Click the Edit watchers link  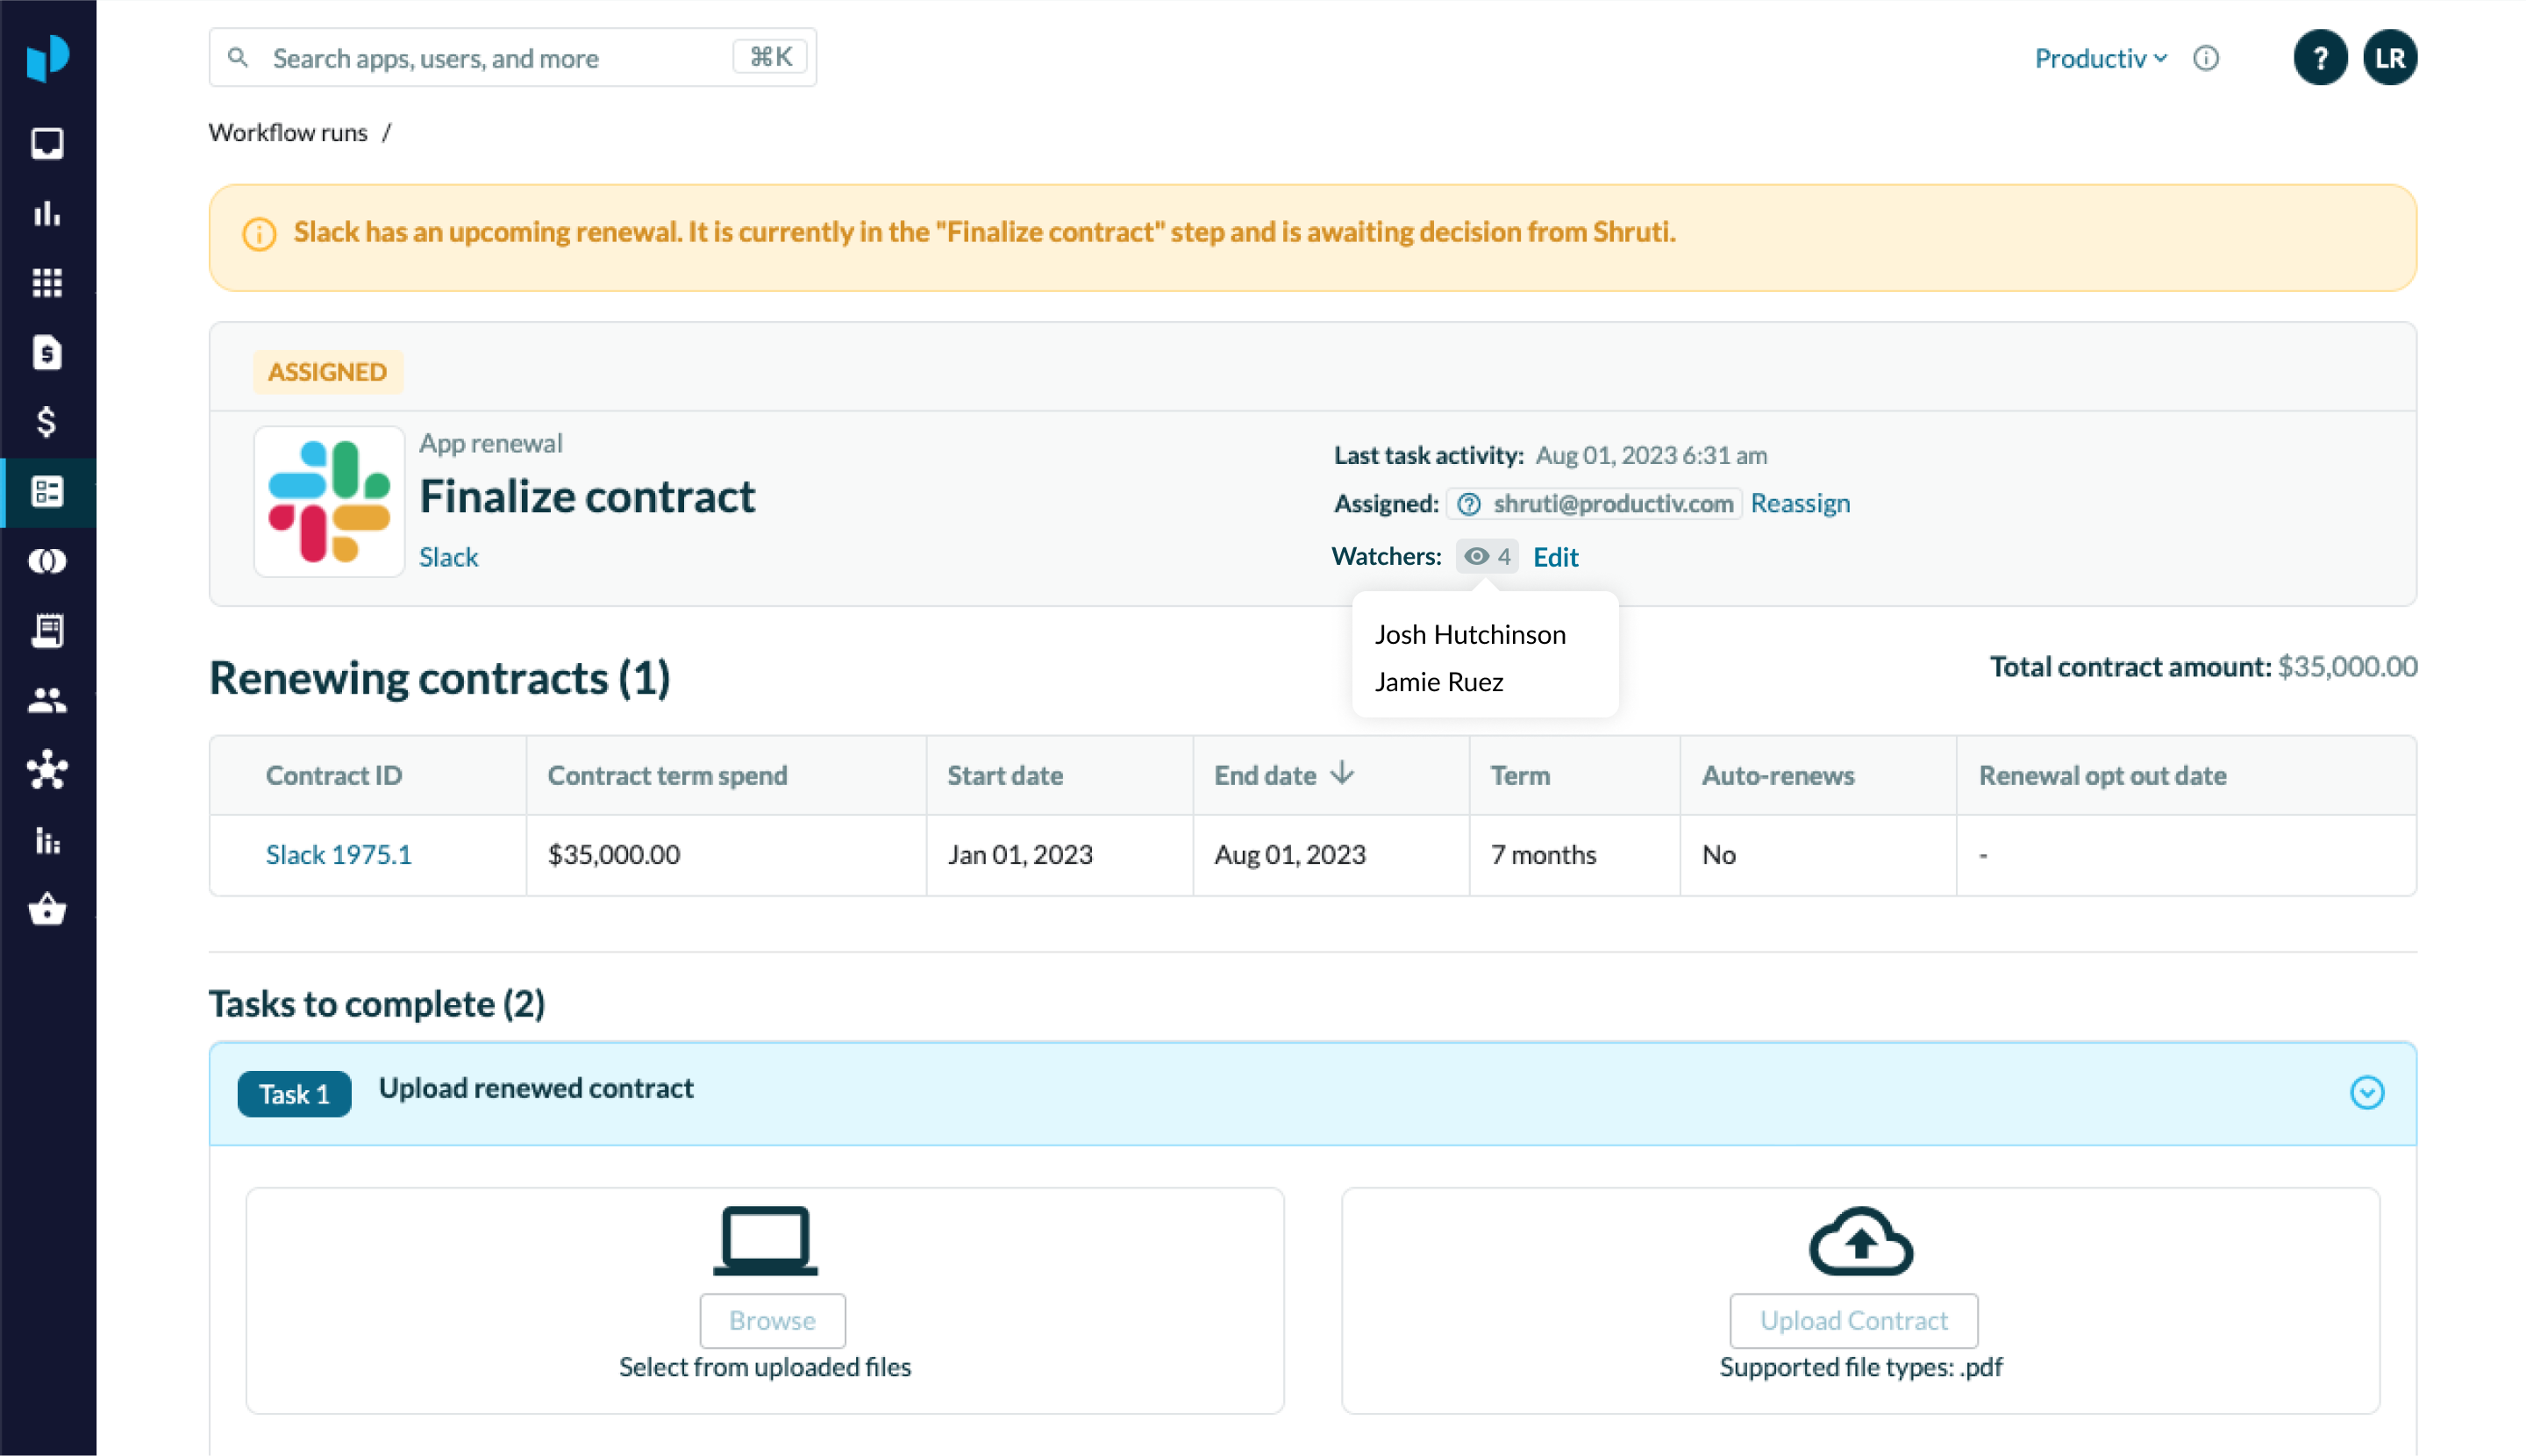pyautogui.click(x=1555, y=557)
